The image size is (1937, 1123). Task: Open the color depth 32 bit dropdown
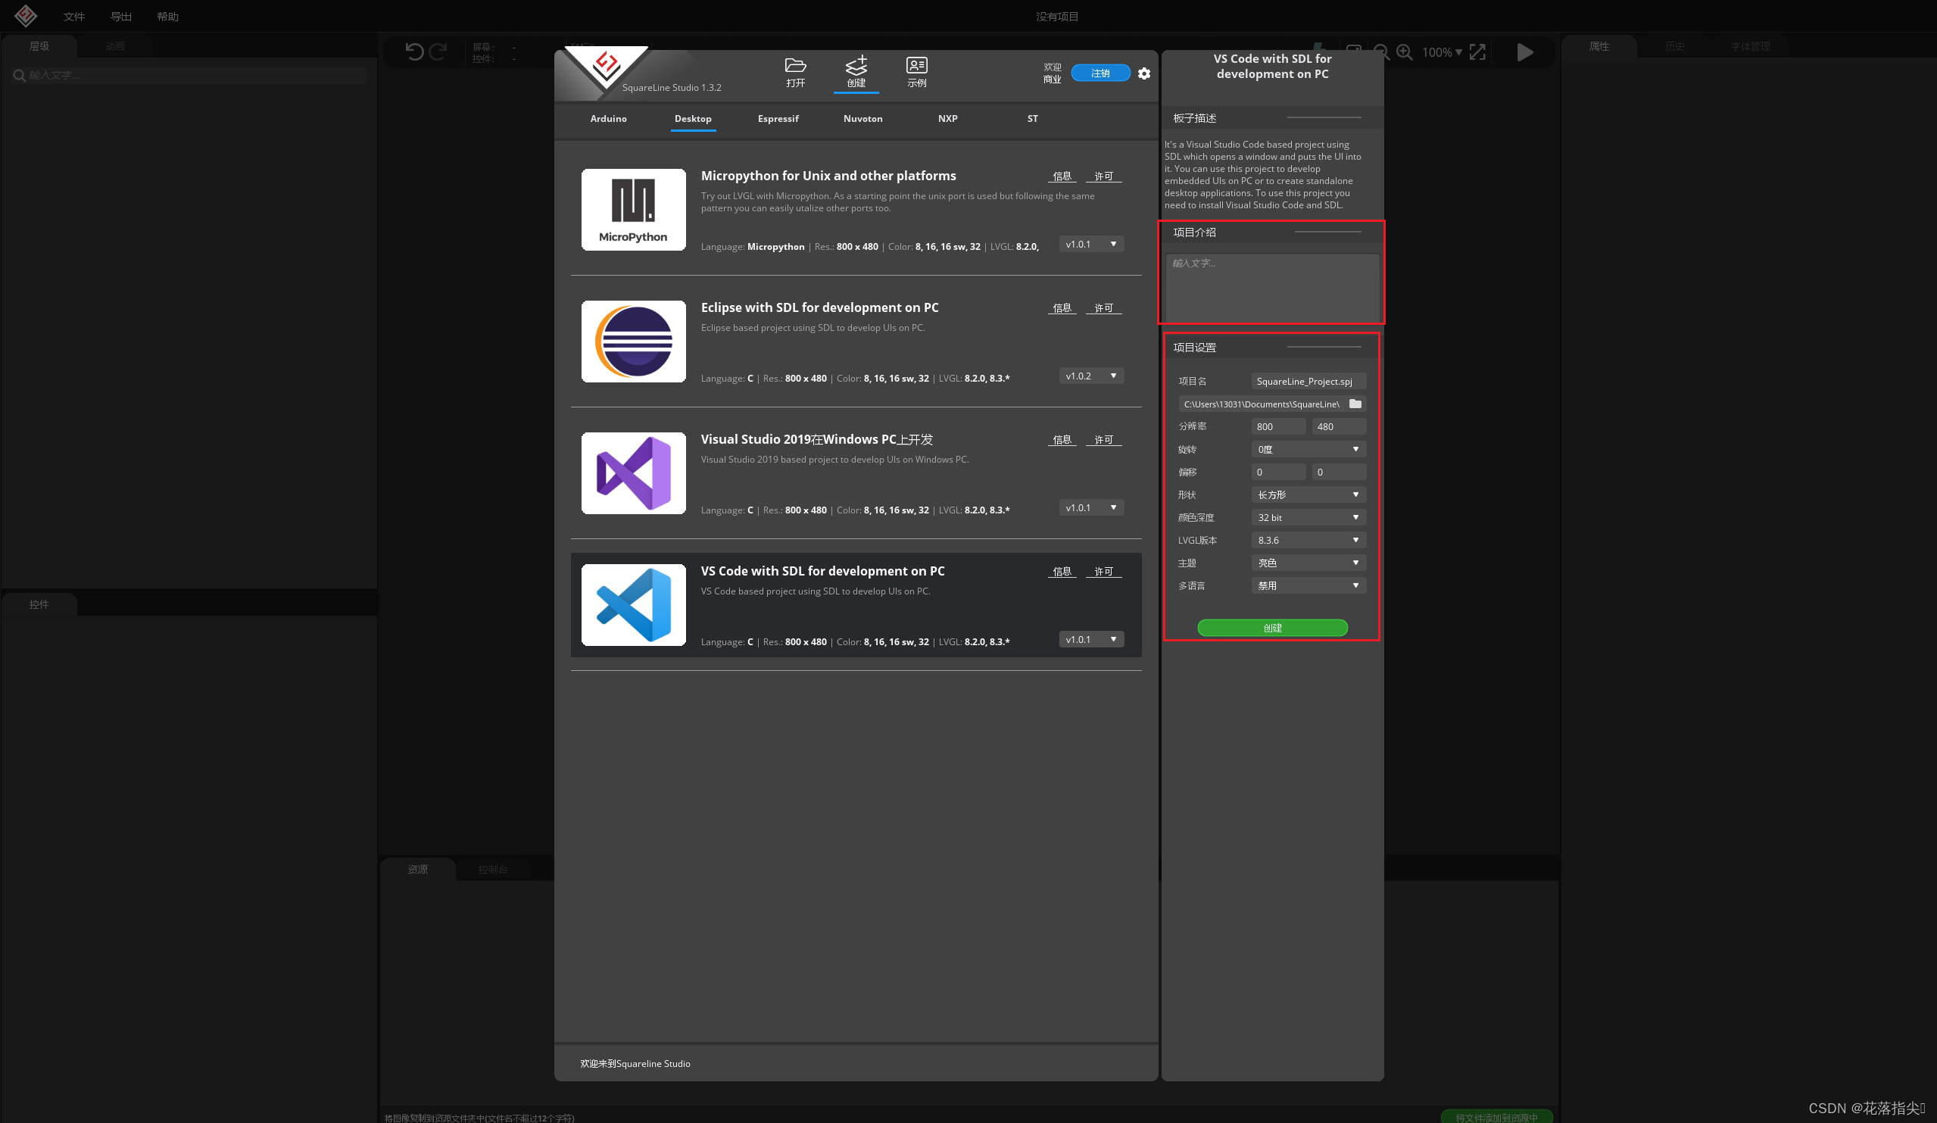click(1308, 517)
